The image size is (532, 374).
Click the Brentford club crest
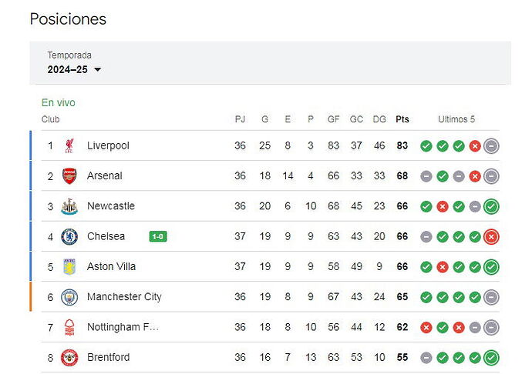(x=69, y=357)
